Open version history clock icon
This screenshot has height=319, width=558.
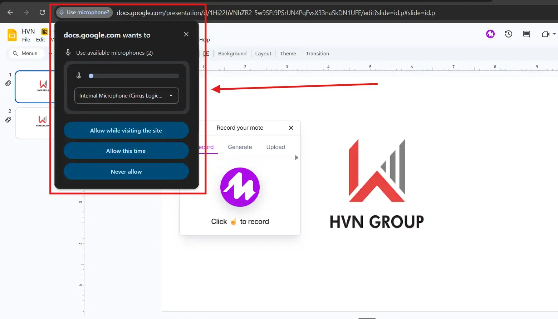509,34
